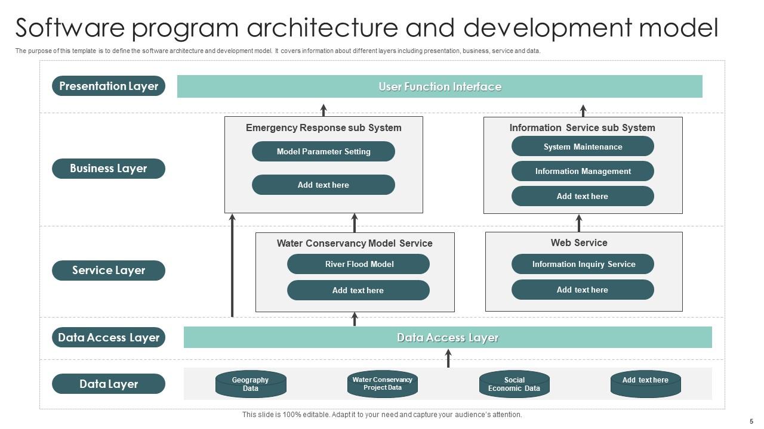Click arrow below the Data Access Layer bar
The width and height of the screenshot is (764, 429).
click(x=448, y=358)
